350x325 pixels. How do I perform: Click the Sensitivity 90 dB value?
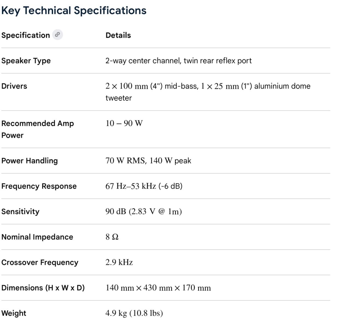click(x=144, y=212)
